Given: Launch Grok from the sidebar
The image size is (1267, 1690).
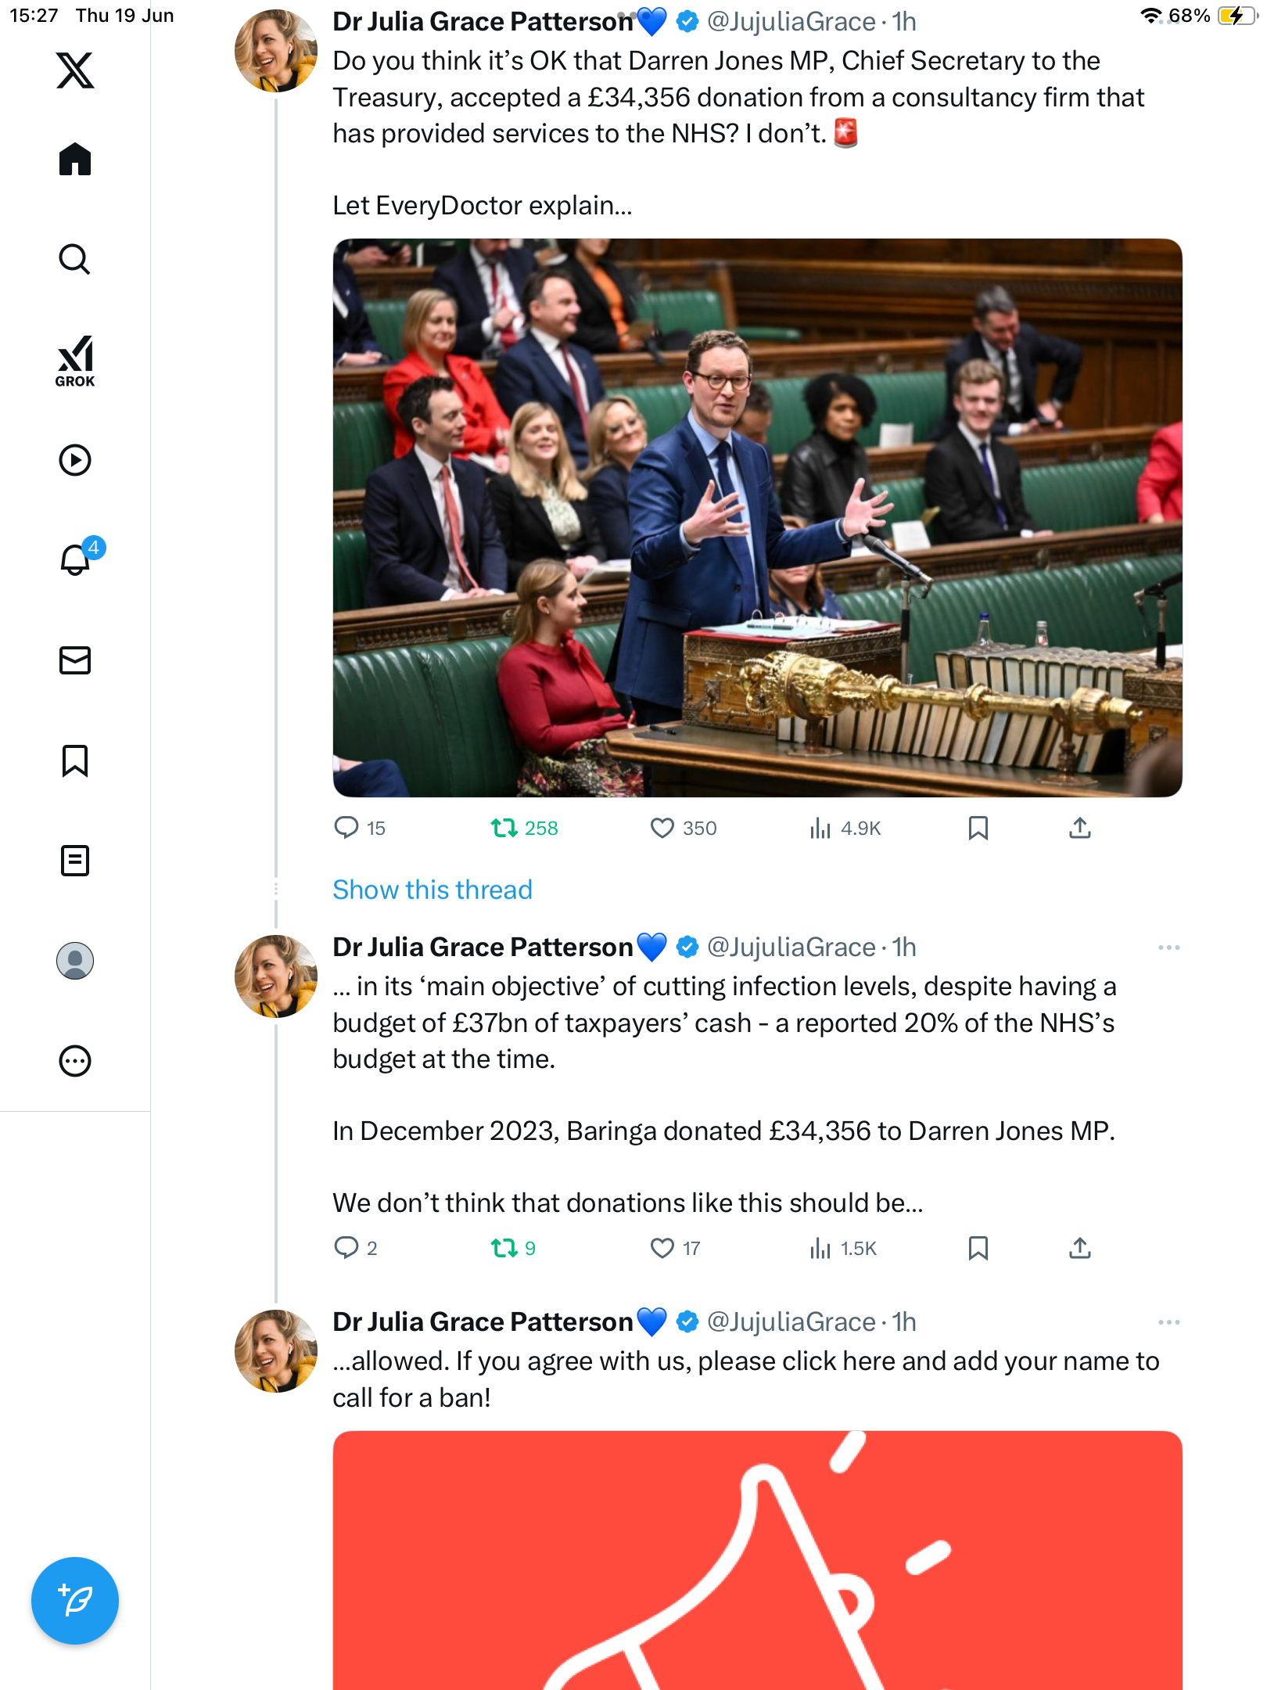Looking at the screenshot, I should [75, 361].
